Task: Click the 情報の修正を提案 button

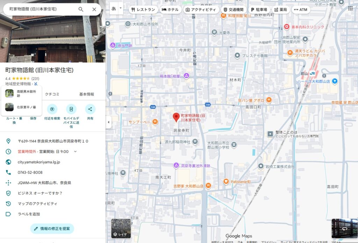Action: (52, 229)
